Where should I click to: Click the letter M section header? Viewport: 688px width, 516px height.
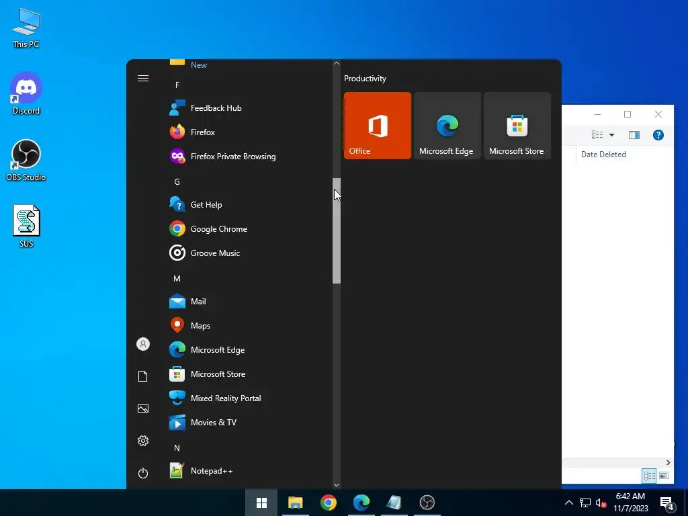(177, 279)
